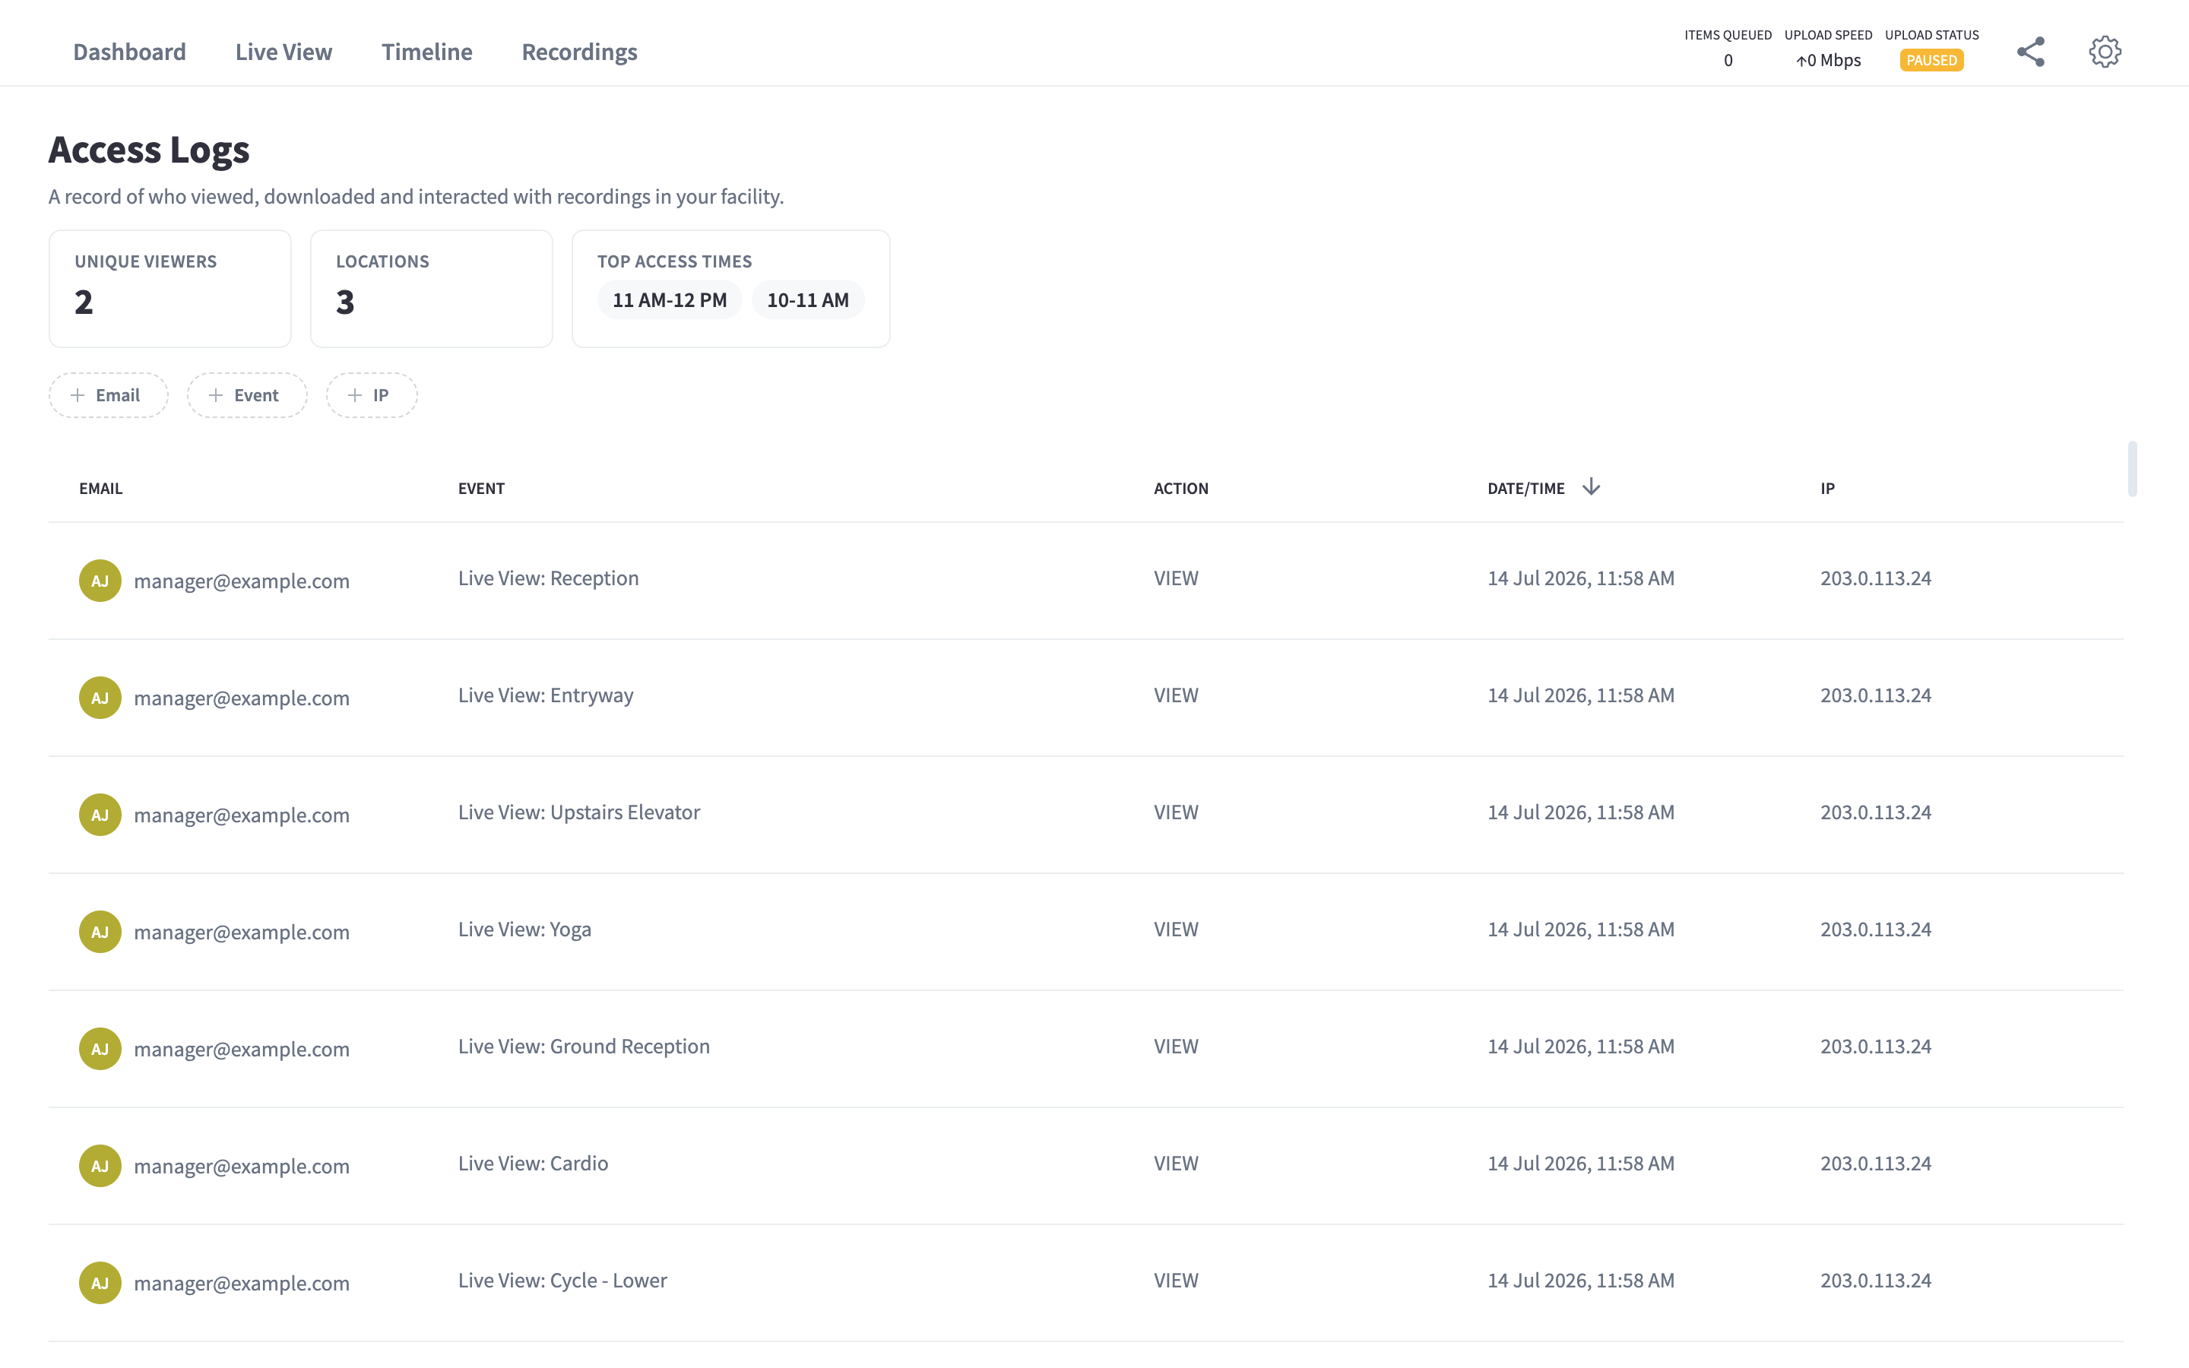Click Live View: Yoga event
2189x1368 pixels.
[524, 929]
